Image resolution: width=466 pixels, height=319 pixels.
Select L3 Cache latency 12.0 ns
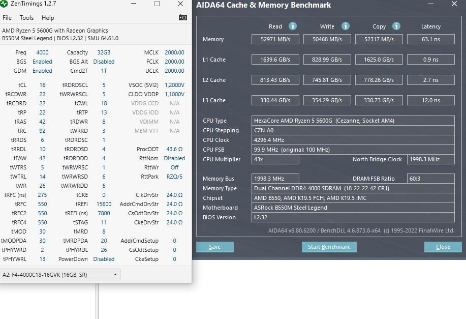pos(430,100)
